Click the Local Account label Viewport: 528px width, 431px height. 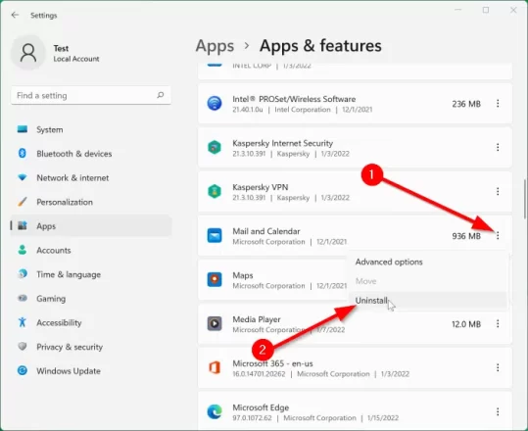click(76, 59)
